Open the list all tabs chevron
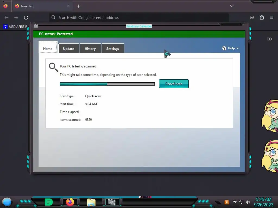 click(232, 6)
